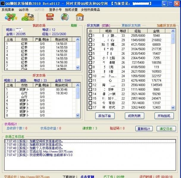Click the [切换] switch link
The height and width of the screenshot is (178, 181).
(x=106, y=26)
